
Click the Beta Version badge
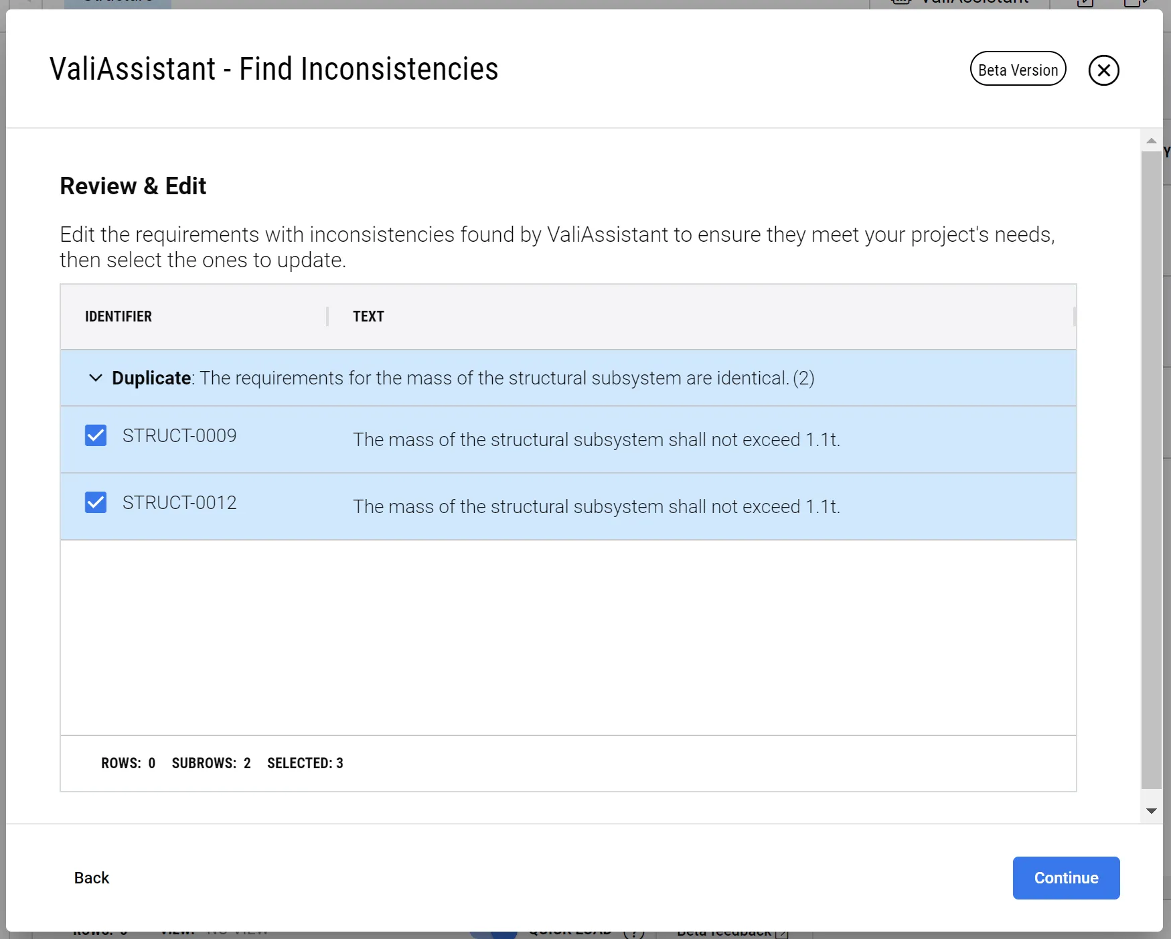tap(1018, 69)
